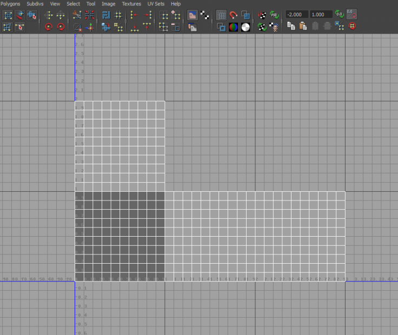Toggle UV entry field absolute/relative mode
Viewport: 398px width, 335px height.
point(351,14)
